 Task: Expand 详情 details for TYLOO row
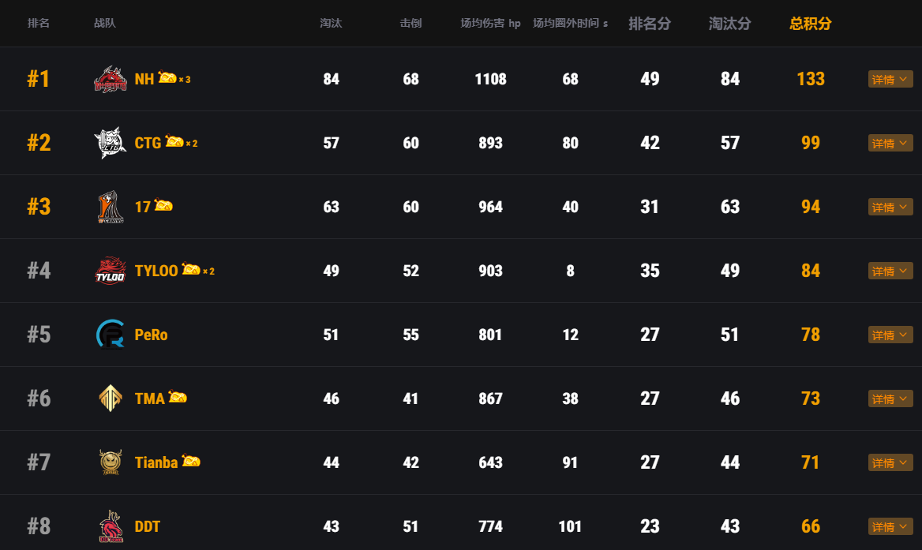pos(890,271)
